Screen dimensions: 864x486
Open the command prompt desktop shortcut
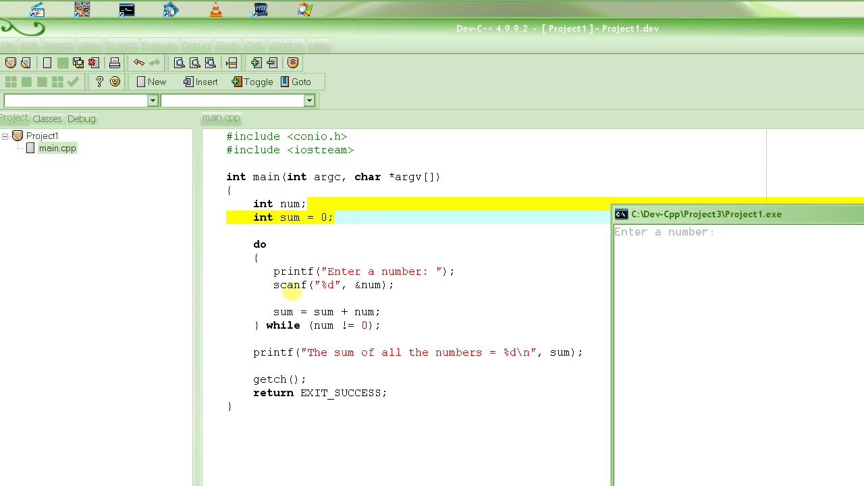tap(126, 9)
